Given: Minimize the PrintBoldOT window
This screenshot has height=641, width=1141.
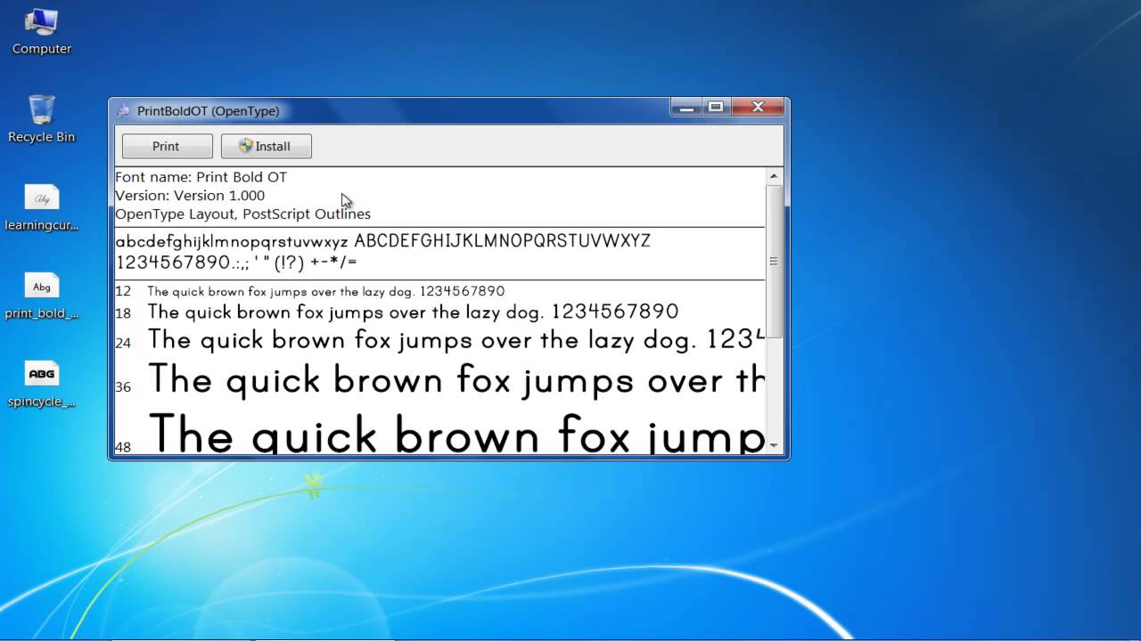Looking at the screenshot, I should pyautogui.click(x=685, y=108).
